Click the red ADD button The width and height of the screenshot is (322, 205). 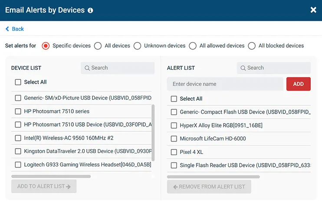(x=299, y=84)
